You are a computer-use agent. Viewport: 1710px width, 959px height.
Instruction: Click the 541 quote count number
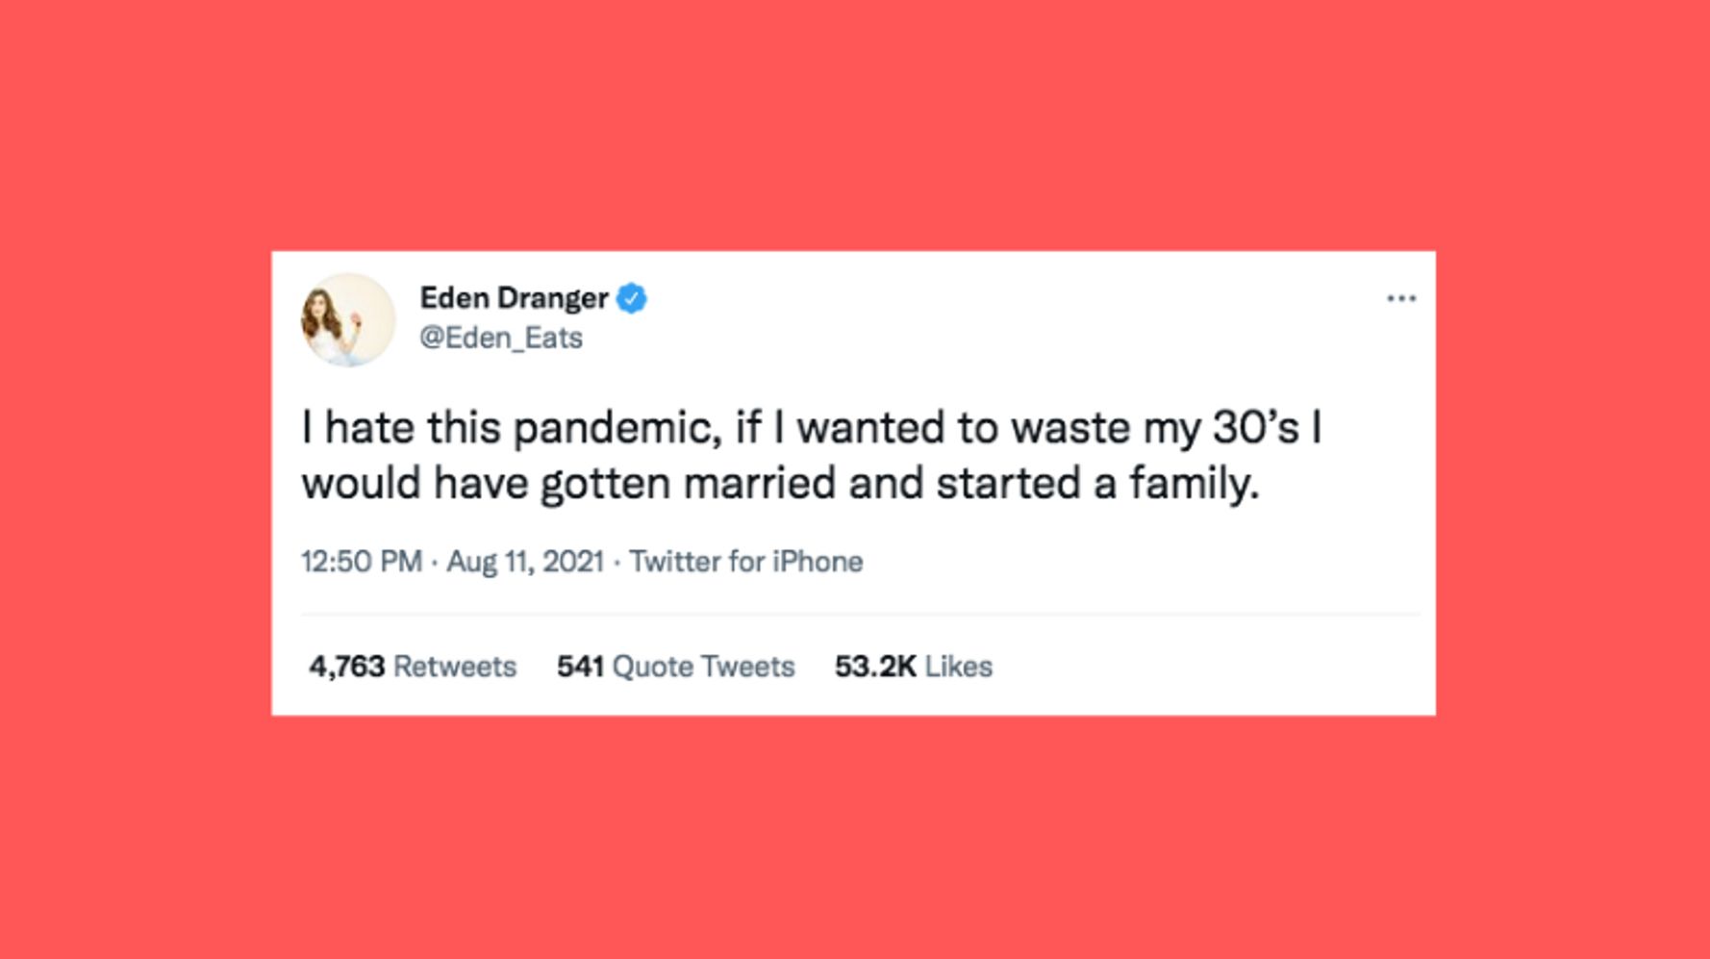point(580,667)
